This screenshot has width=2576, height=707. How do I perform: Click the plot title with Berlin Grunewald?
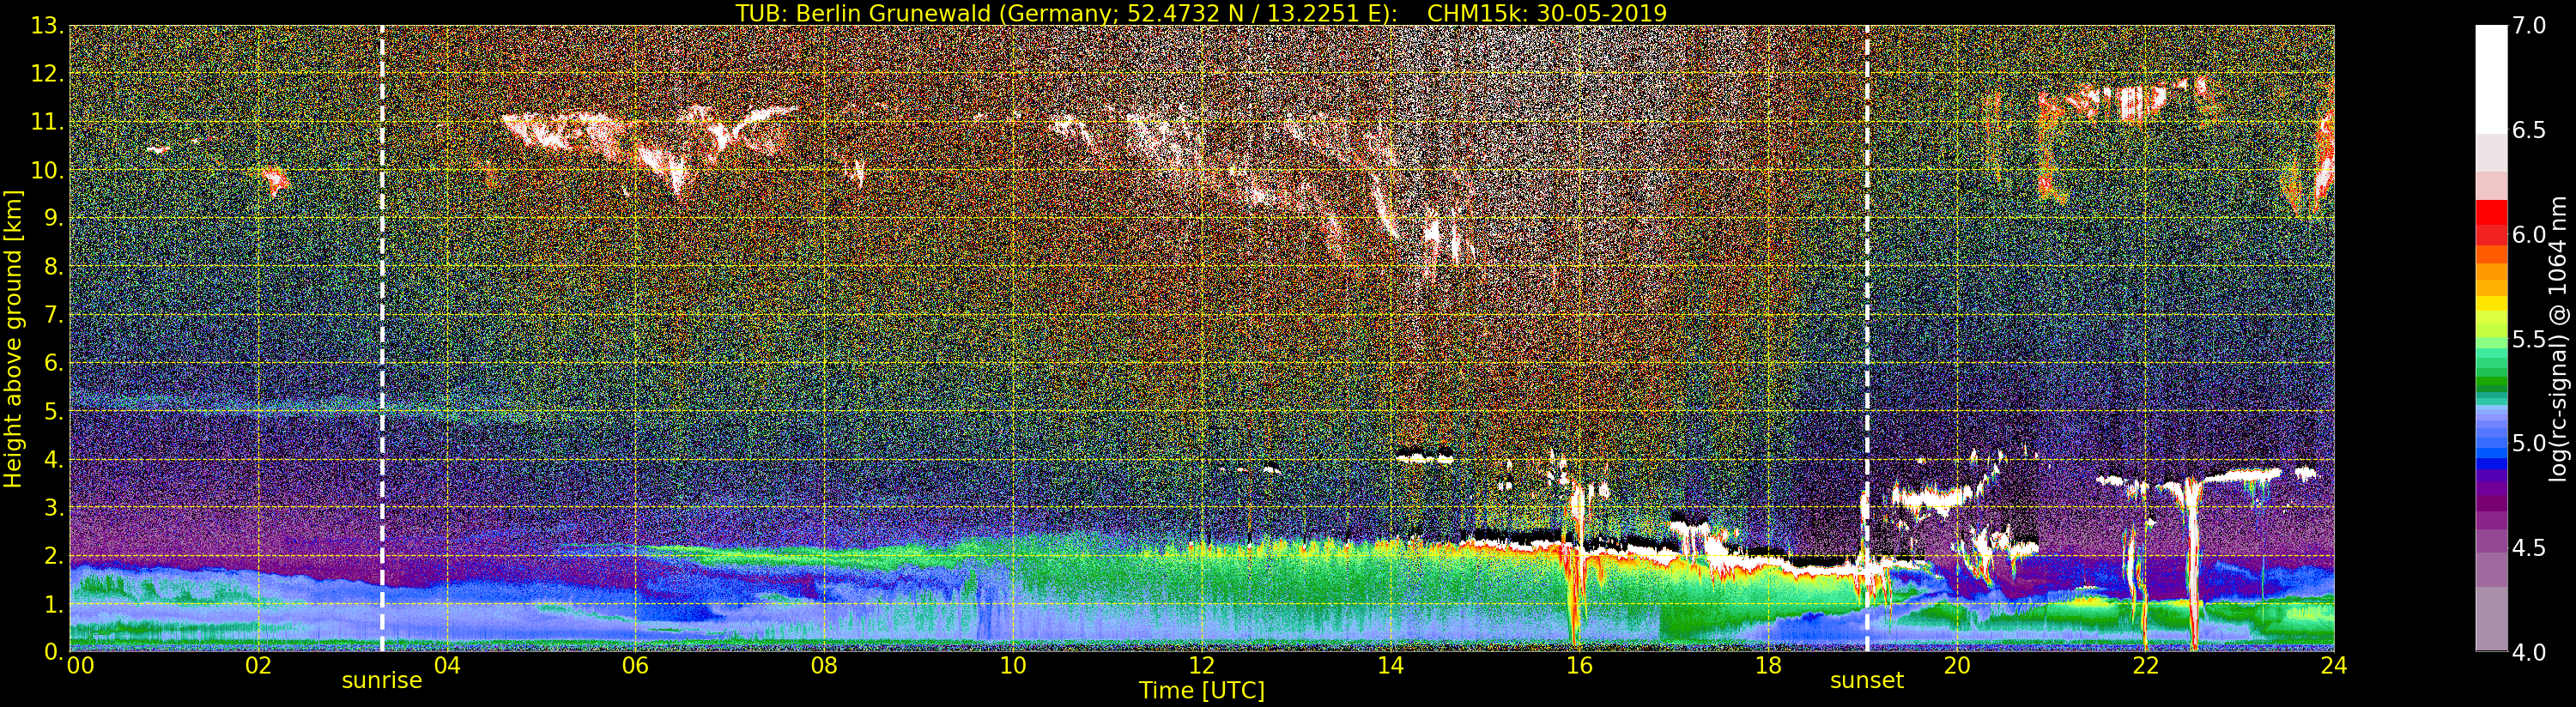[x=1201, y=13]
